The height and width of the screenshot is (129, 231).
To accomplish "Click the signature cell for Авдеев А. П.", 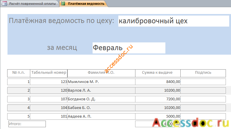I will [x=203, y=116].
